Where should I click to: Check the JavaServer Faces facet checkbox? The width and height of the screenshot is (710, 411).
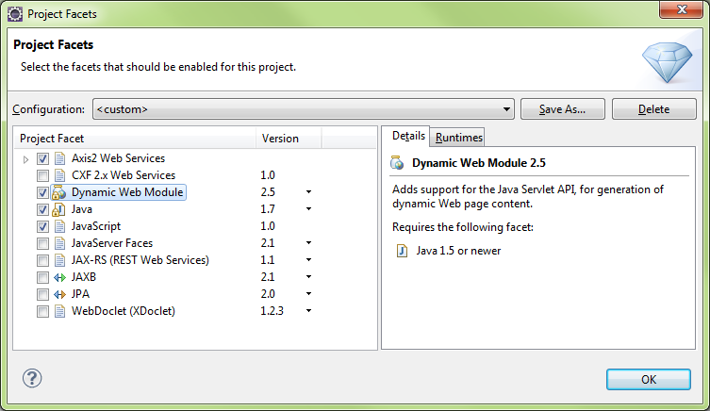click(x=43, y=243)
